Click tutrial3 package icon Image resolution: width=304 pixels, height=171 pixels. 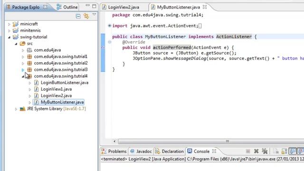tap(29, 70)
